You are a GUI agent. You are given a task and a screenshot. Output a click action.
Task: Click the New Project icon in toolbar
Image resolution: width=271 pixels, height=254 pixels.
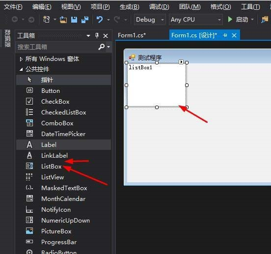click(x=46, y=19)
